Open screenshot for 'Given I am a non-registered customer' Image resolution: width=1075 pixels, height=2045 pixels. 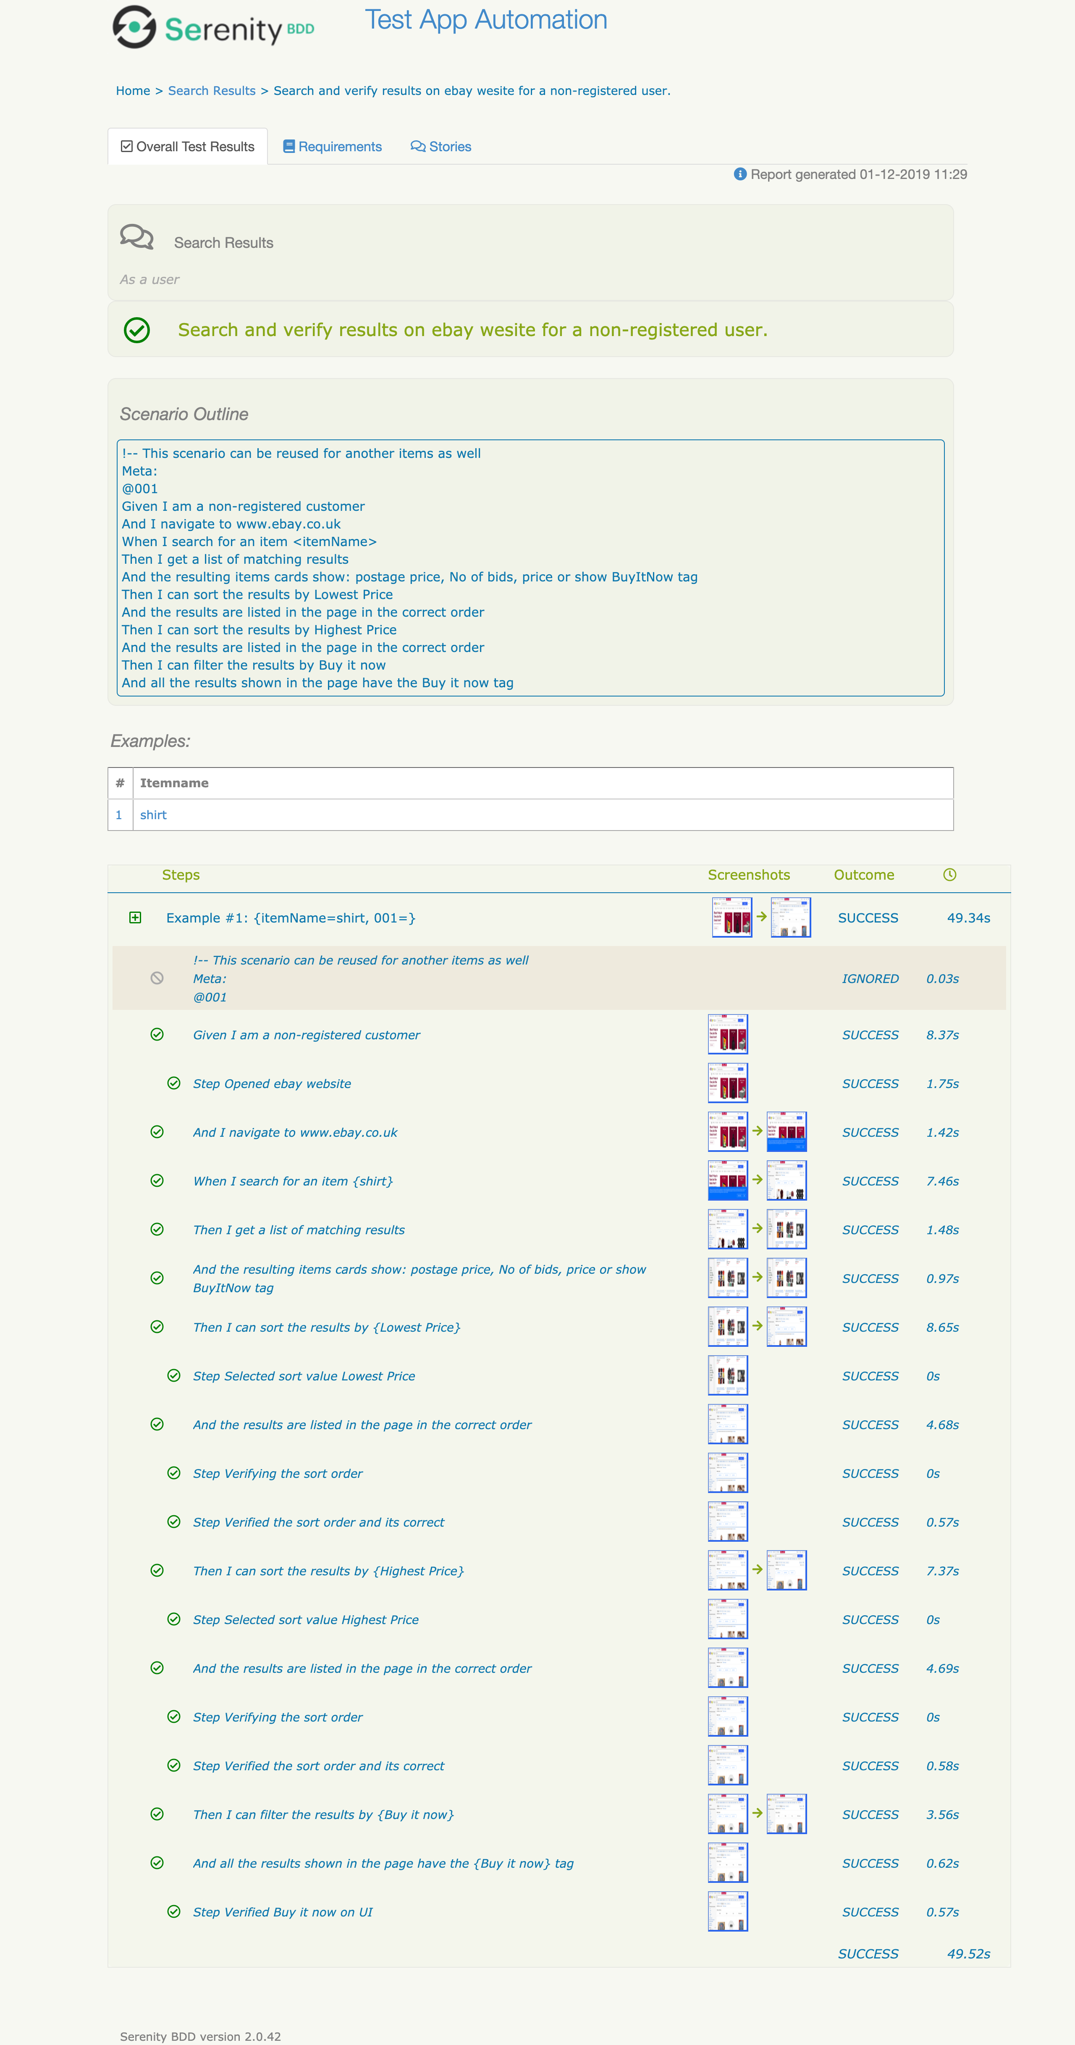(727, 1034)
